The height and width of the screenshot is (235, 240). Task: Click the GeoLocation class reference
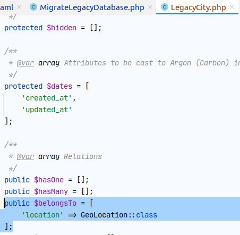pyautogui.click(x=104, y=215)
